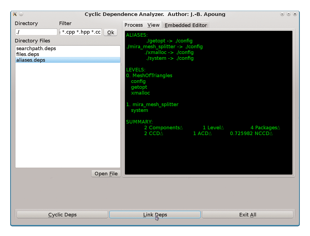Choose aliases.deps from Directory Files
This screenshot has width=310, height=236.
31,60
